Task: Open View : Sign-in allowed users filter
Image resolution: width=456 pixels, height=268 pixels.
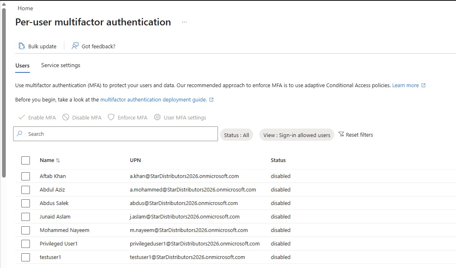Action: tap(297, 135)
